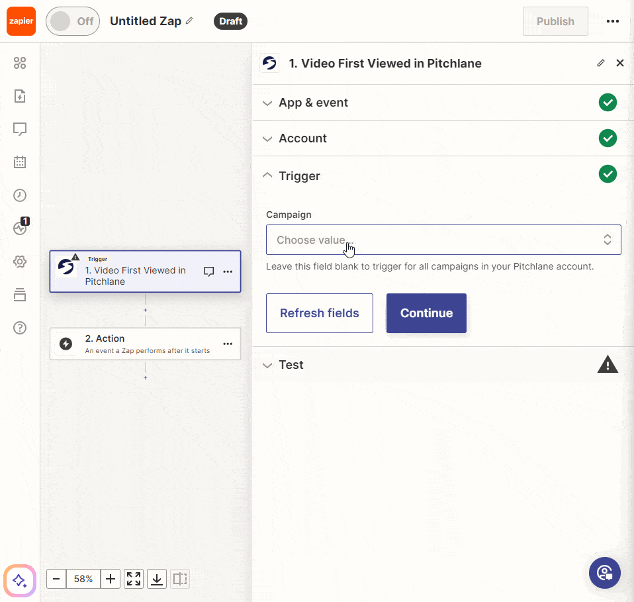Viewport: 634px width, 602px height.
Task: Click the panel title '1. Video First Viewed in Pitchlane'
Action: pyautogui.click(x=385, y=63)
